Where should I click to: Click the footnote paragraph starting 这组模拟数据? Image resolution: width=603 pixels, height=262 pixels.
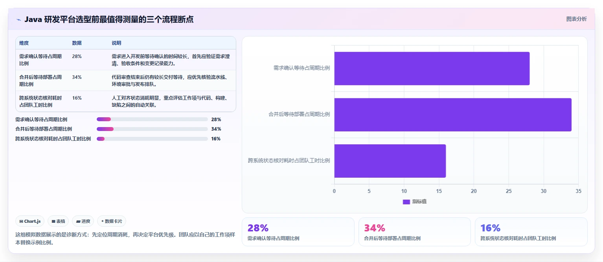[x=125, y=238]
